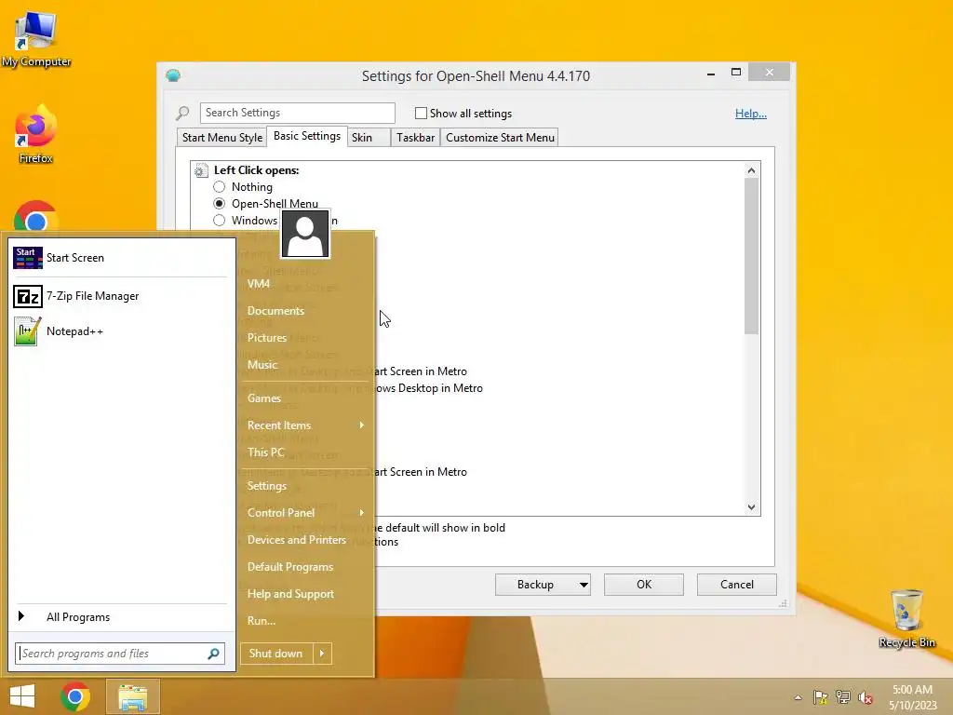Click the search magnifier in start menu
Screen dimensions: 953x715
[x=213, y=654]
